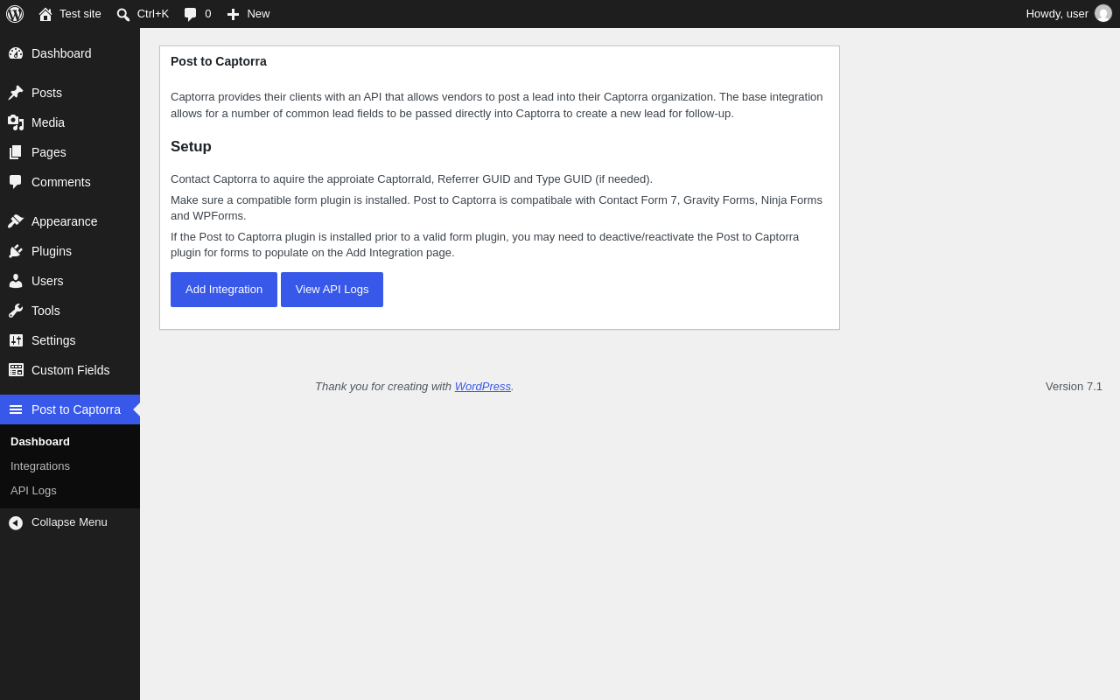The width and height of the screenshot is (1120, 700).
Task: Select Post to Captorra menu item
Action: pyautogui.click(x=70, y=409)
